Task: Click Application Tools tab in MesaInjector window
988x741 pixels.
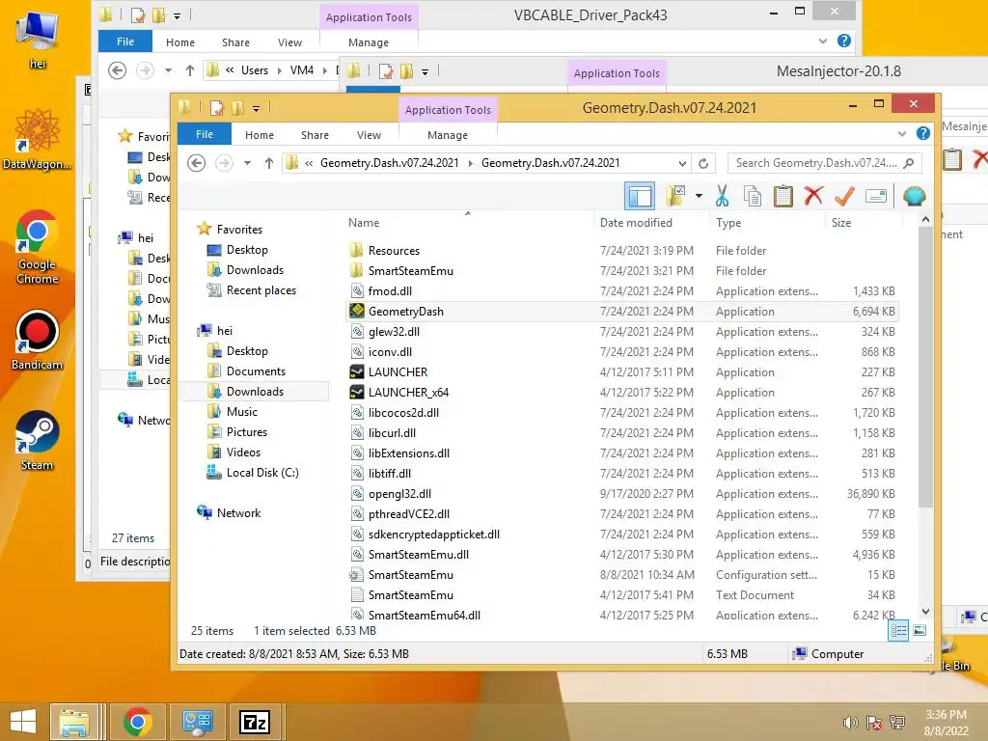Action: 617,73
